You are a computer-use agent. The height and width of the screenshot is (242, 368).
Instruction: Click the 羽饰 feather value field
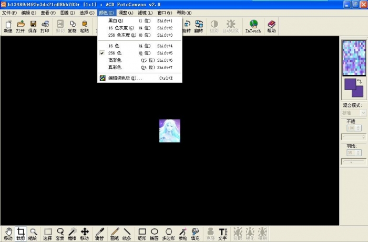click(x=351, y=153)
